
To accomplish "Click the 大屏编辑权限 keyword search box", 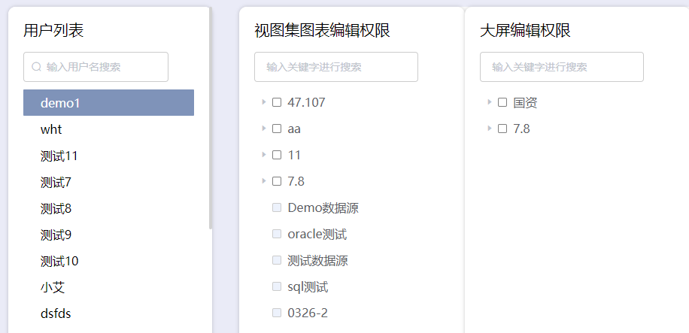I will [x=562, y=67].
